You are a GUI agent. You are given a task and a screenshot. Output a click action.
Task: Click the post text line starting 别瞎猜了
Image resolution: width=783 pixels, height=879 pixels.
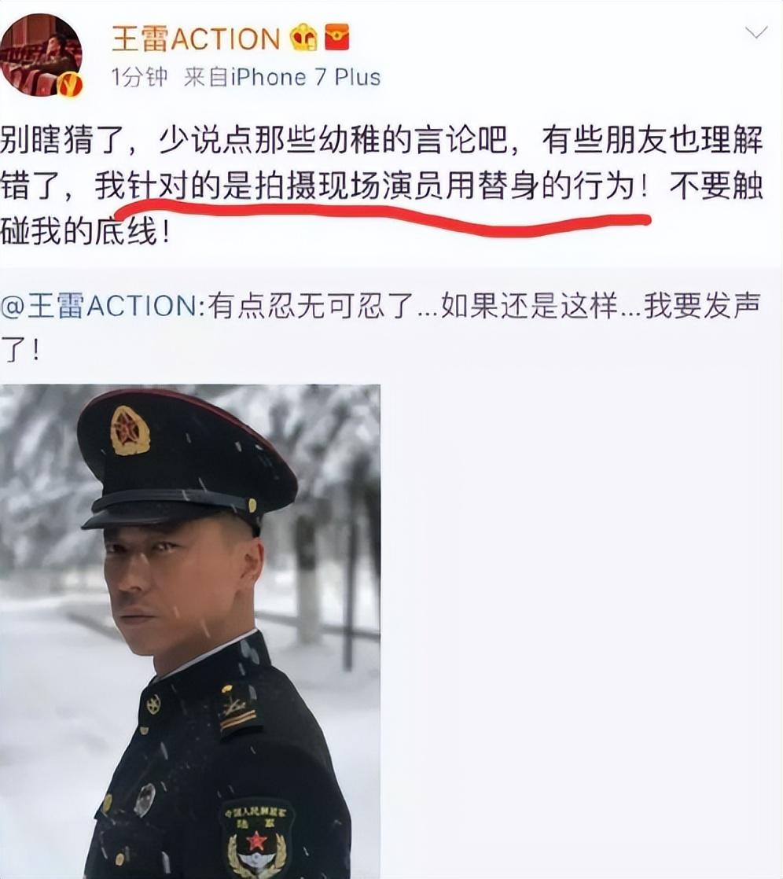[x=381, y=140]
